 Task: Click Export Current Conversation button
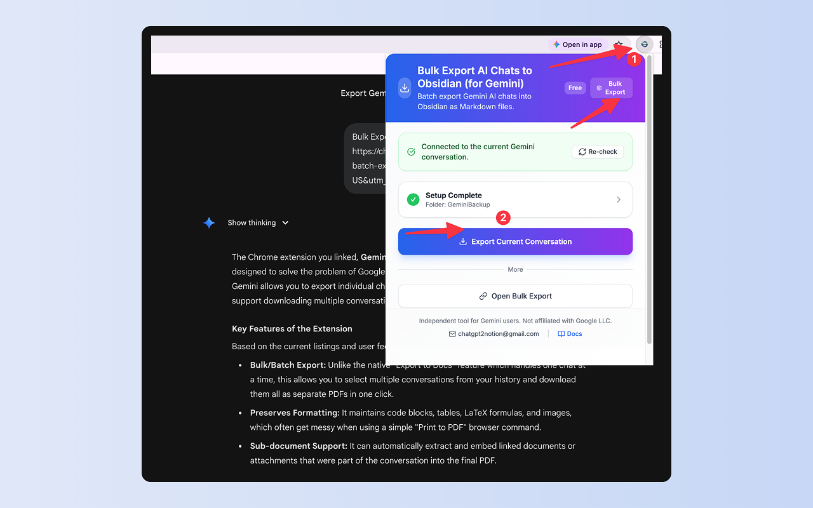coord(515,241)
